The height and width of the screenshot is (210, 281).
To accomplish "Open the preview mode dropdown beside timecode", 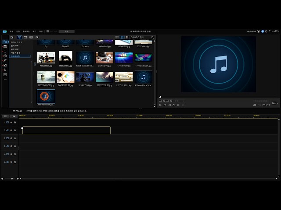I will [x=179, y=101].
